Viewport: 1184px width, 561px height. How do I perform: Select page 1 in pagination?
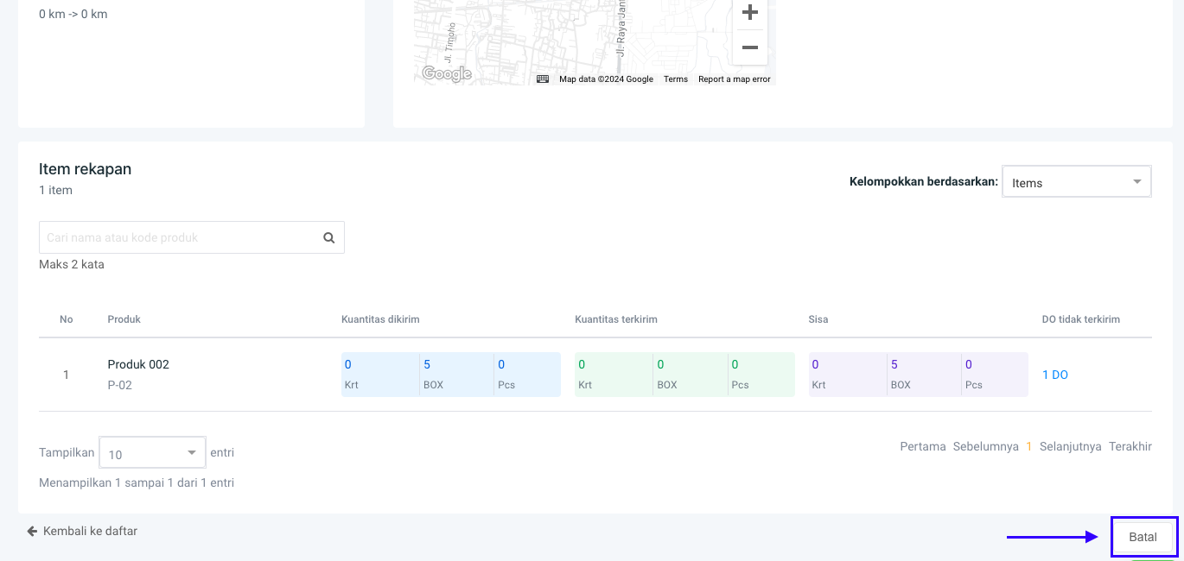click(x=1028, y=446)
